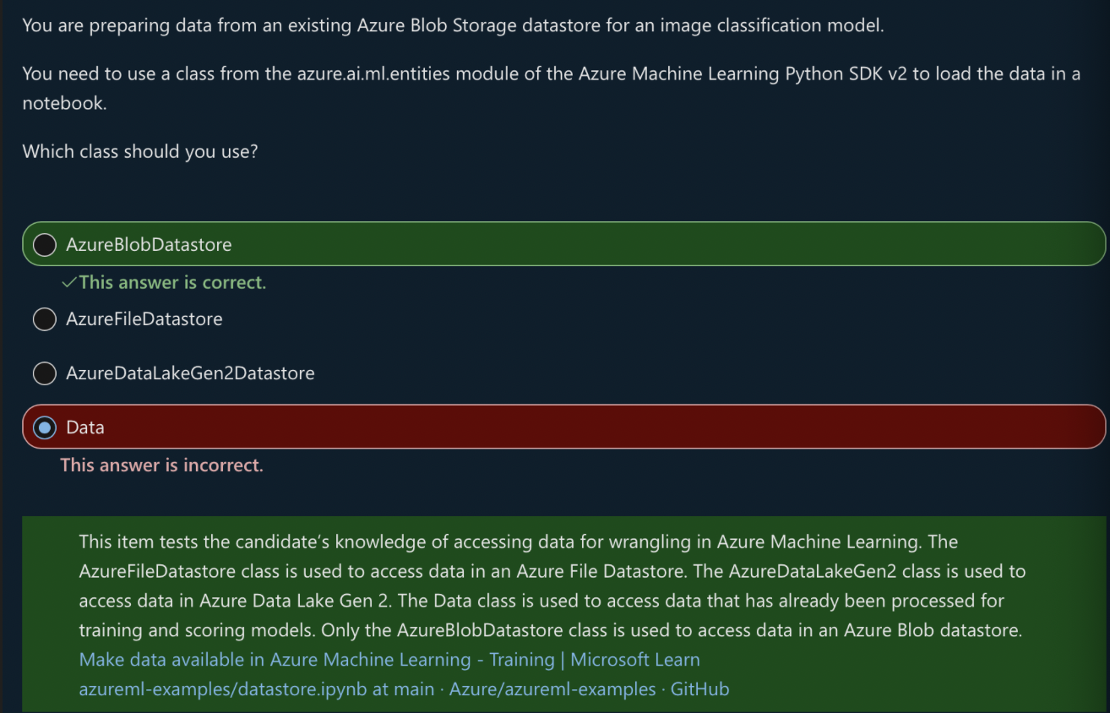The image size is (1110, 713).
Task: Click the paragraph mentioning the azure.ai.ml.entities module
Action: 551,74
